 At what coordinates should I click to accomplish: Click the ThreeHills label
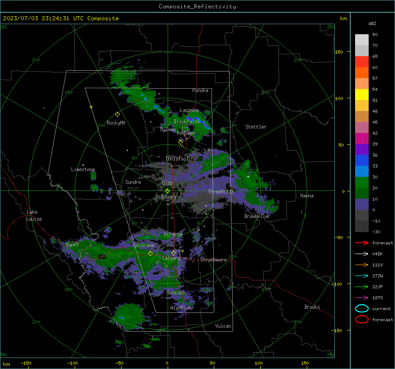[221, 192]
